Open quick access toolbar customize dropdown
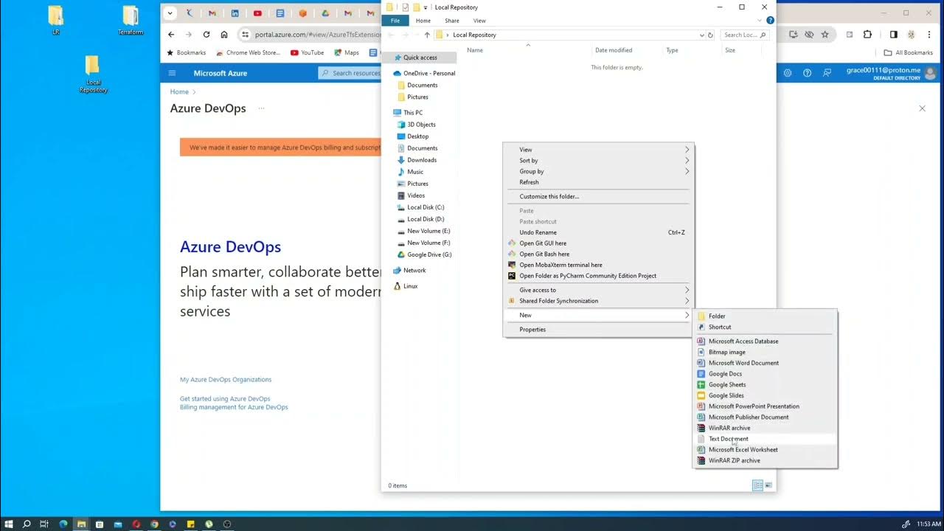 point(426,7)
